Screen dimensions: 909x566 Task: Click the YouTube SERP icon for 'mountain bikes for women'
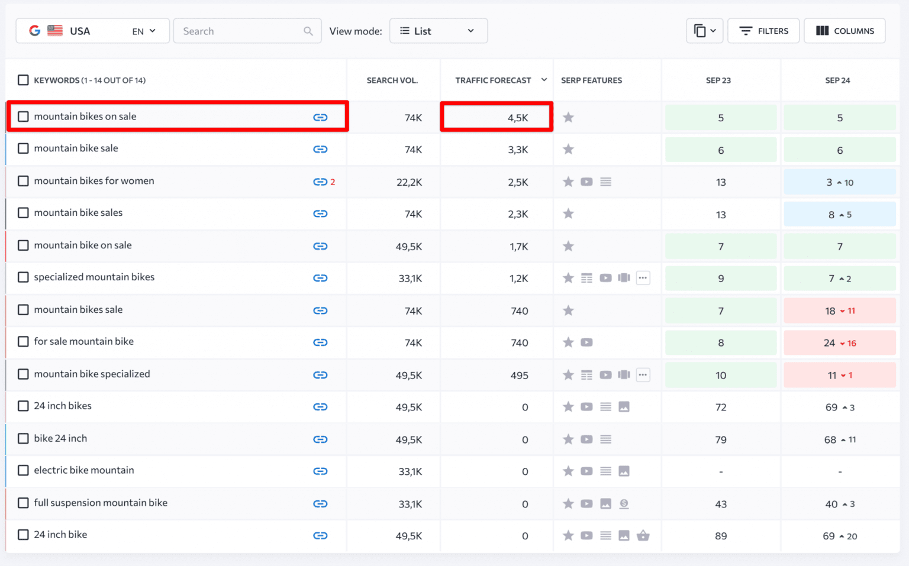pyautogui.click(x=586, y=182)
